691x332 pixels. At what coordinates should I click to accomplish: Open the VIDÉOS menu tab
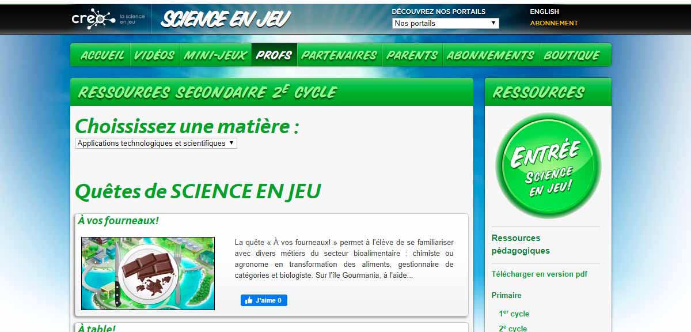pyautogui.click(x=154, y=55)
